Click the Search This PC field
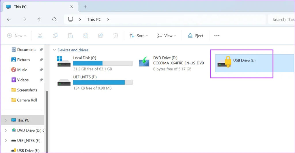The height and width of the screenshot is (153, 295). point(282,19)
